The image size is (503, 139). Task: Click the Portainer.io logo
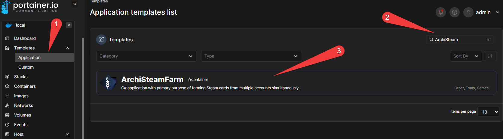point(30,7)
